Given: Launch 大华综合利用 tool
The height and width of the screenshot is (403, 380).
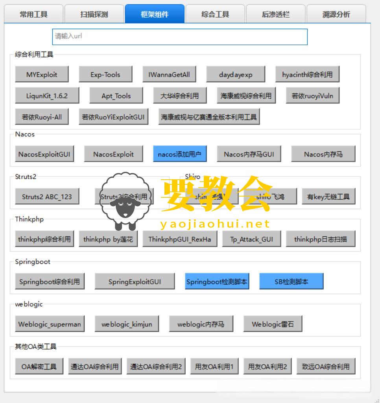Looking at the screenshot, I should click(x=180, y=96).
